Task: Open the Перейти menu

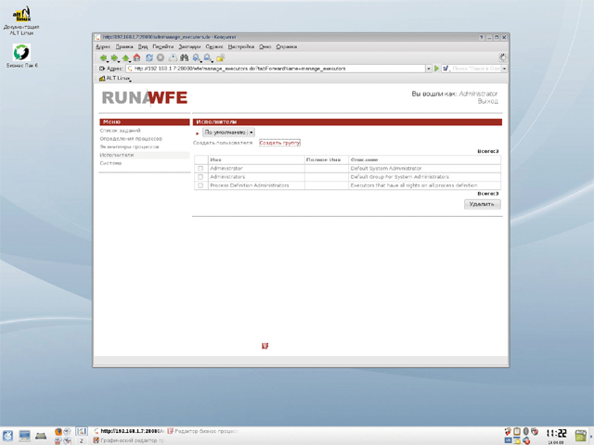Action: (x=163, y=46)
